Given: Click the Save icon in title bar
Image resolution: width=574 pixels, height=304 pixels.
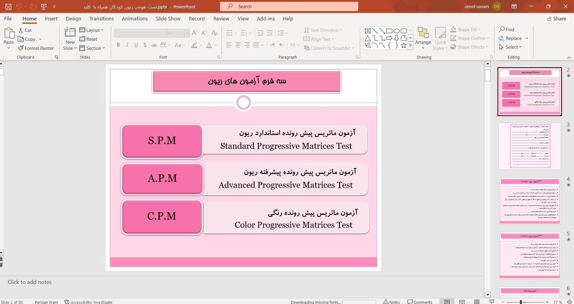Looking at the screenshot, I should (8, 7).
